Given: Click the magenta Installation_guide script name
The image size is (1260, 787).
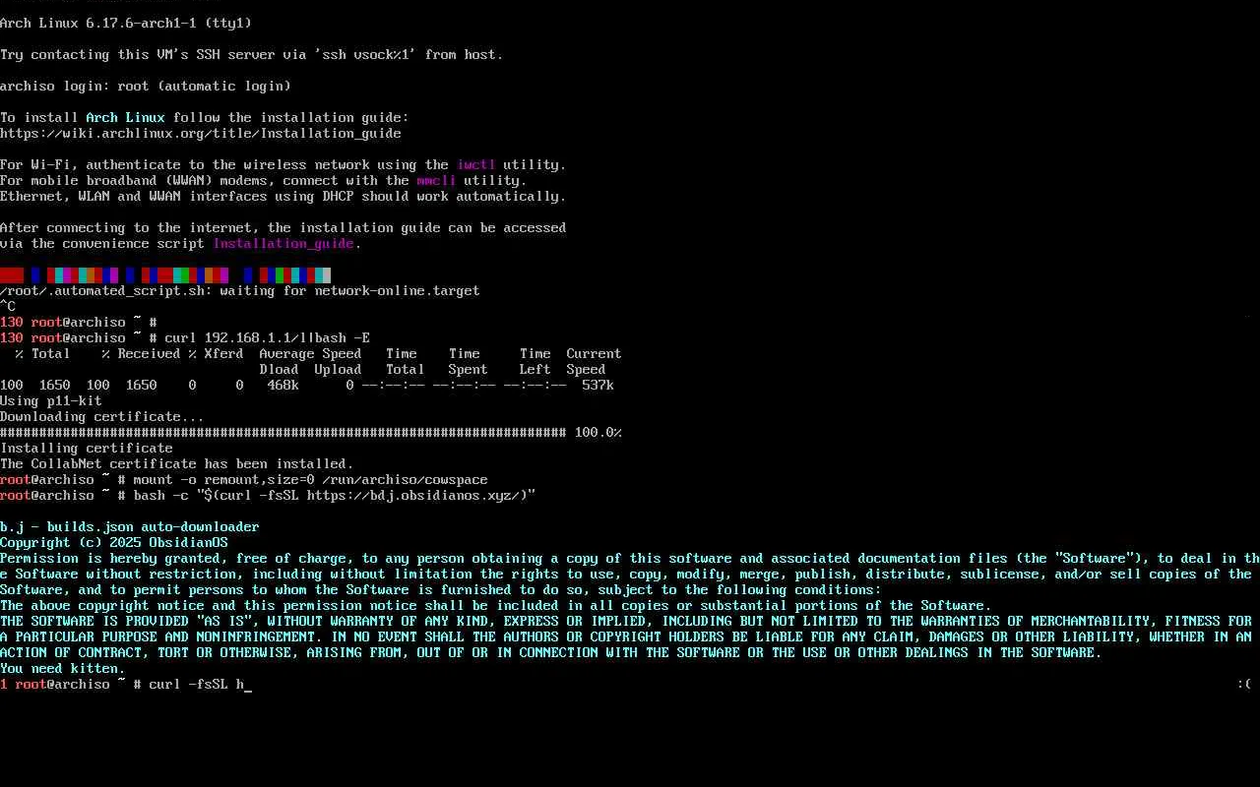Looking at the screenshot, I should coord(283,243).
